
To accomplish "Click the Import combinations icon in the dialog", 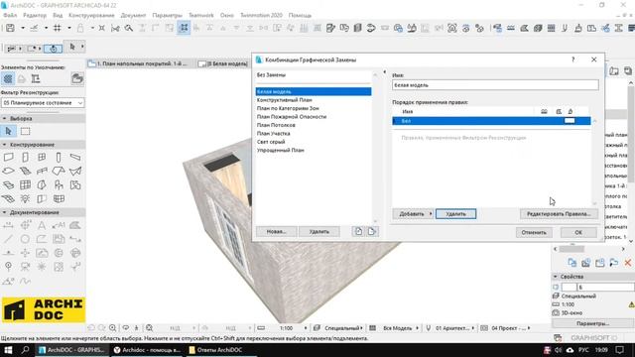I will click(358, 231).
